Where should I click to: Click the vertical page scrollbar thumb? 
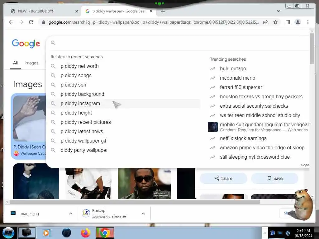pos(312,49)
